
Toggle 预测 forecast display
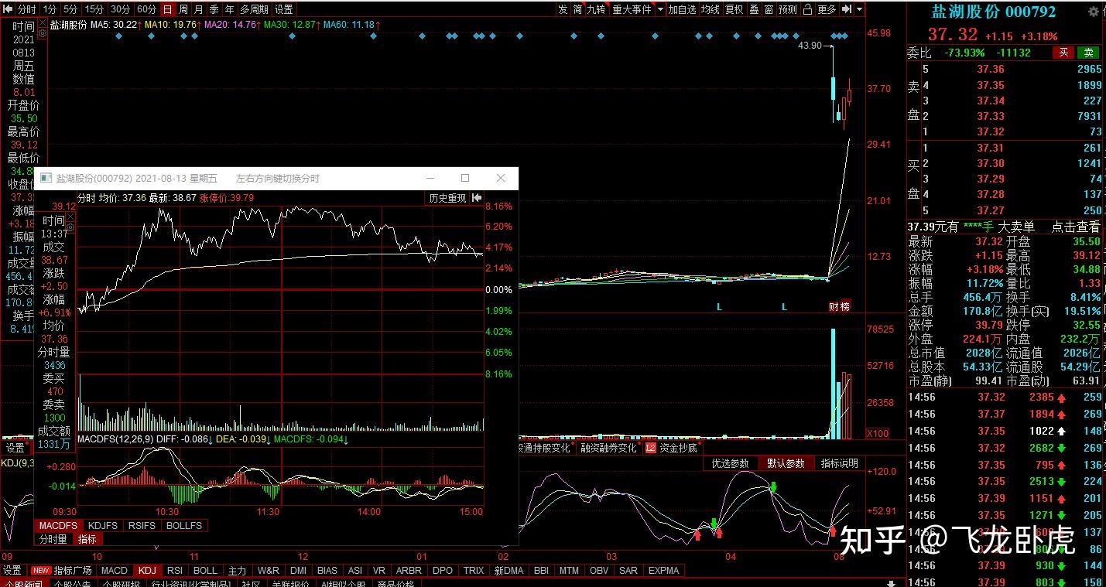788,9
